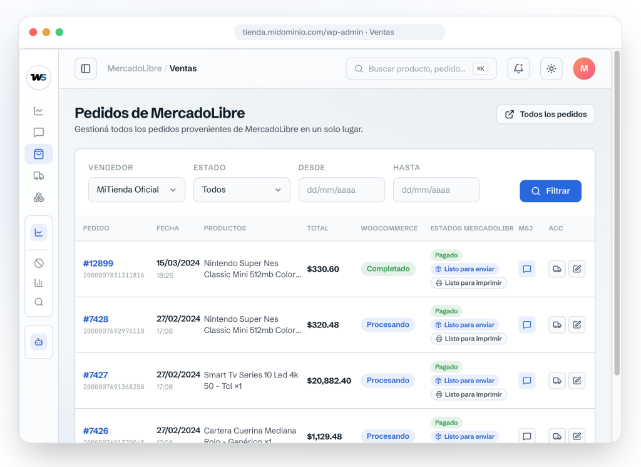
Task: Open order link #7428
Action: [96, 319]
